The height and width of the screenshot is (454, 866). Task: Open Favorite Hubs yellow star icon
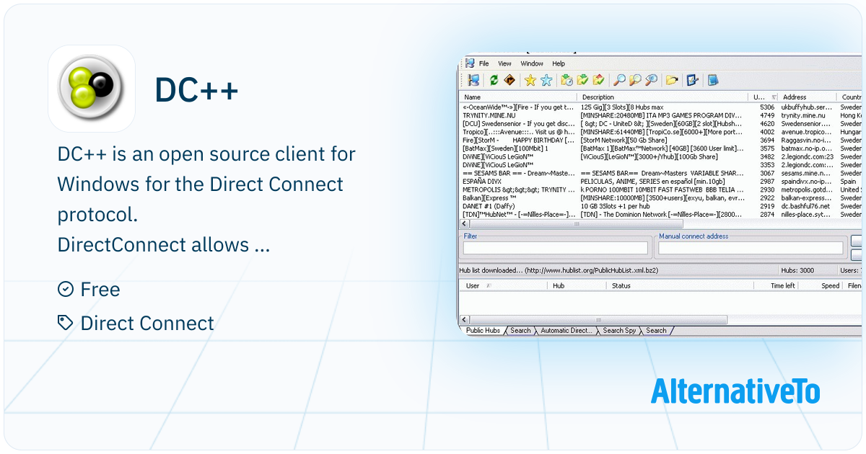[x=530, y=80]
